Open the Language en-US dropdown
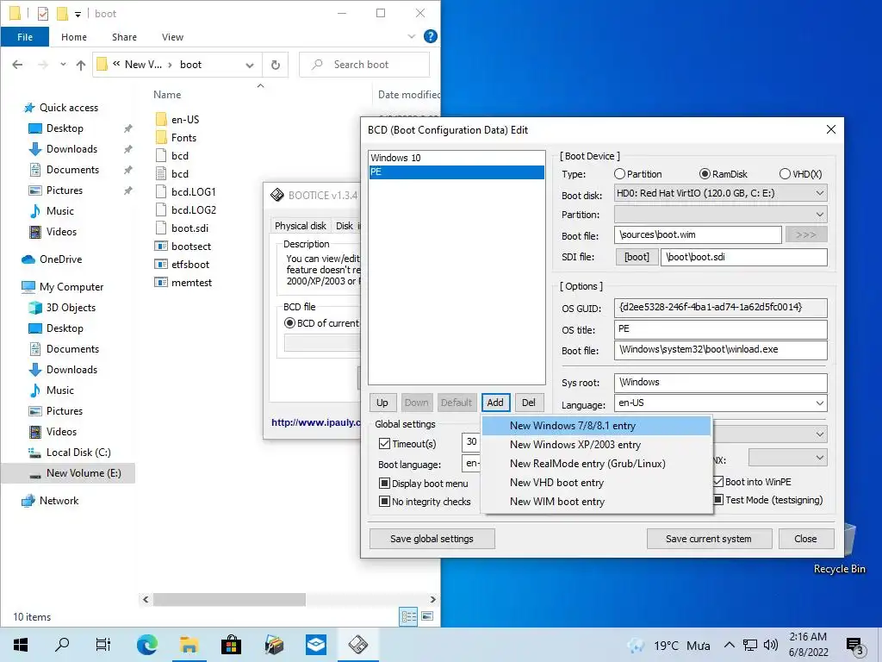The width and height of the screenshot is (882, 662). 820,403
